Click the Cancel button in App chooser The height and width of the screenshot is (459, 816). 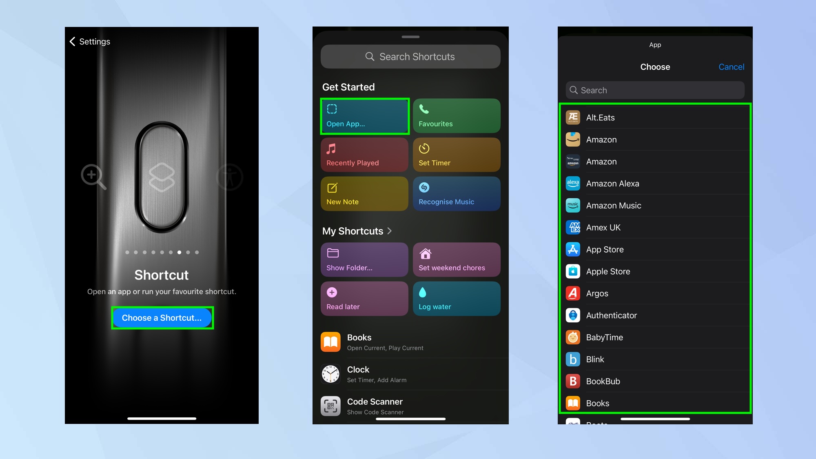[732, 67]
